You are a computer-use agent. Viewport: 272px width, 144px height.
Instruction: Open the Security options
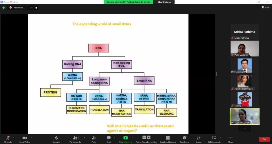pyautogui.click(x=56, y=138)
